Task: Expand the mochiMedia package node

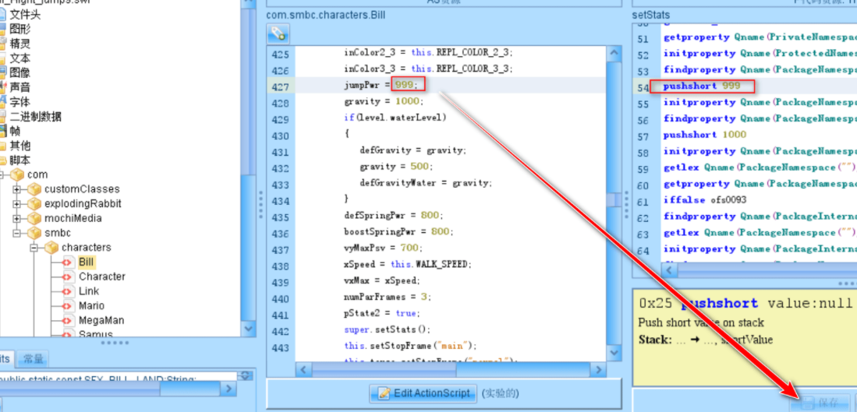Action: click(17, 218)
